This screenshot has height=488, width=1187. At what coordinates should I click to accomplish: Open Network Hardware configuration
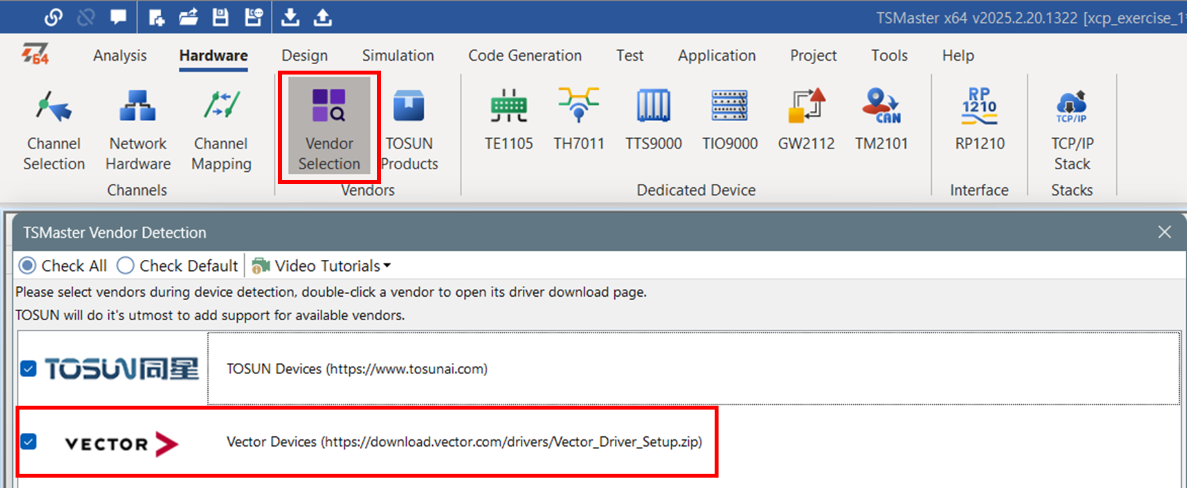click(x=138, y=130)
